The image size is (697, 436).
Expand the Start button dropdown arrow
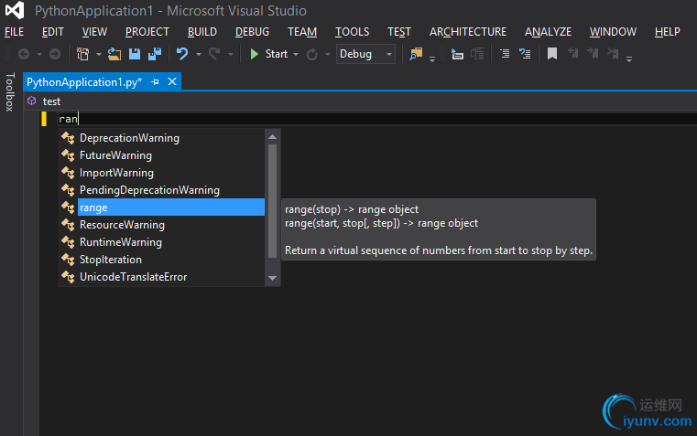click(x=296, y=55)
